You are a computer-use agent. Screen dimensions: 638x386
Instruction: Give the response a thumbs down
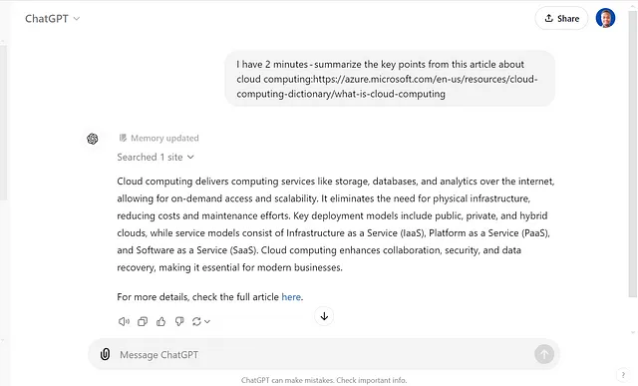[x=179, y=321]
